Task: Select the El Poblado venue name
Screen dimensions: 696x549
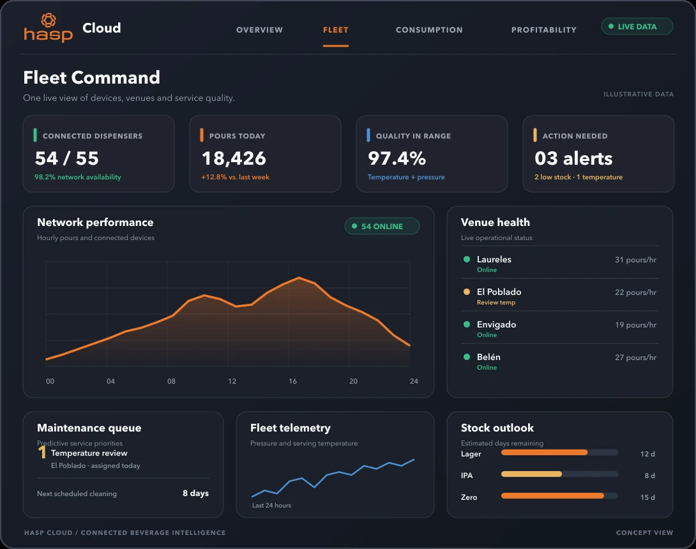Action: click(499, 292)
